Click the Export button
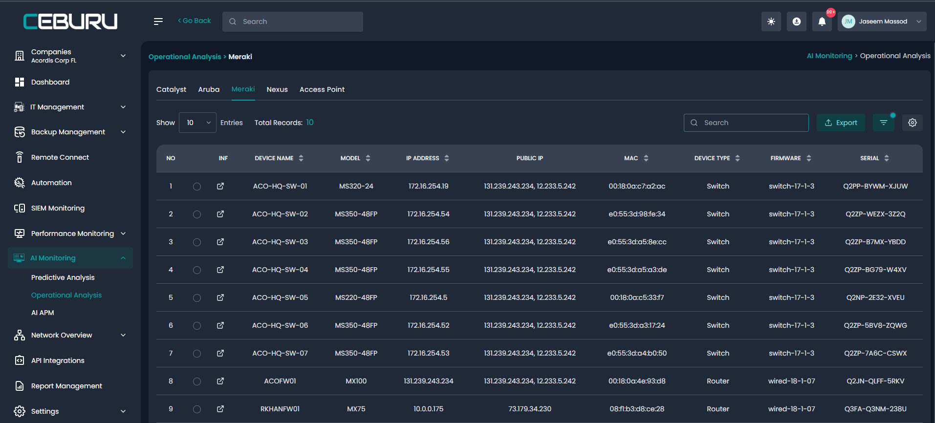The width and height of the screenshot is (935, 423). point(841,123)
